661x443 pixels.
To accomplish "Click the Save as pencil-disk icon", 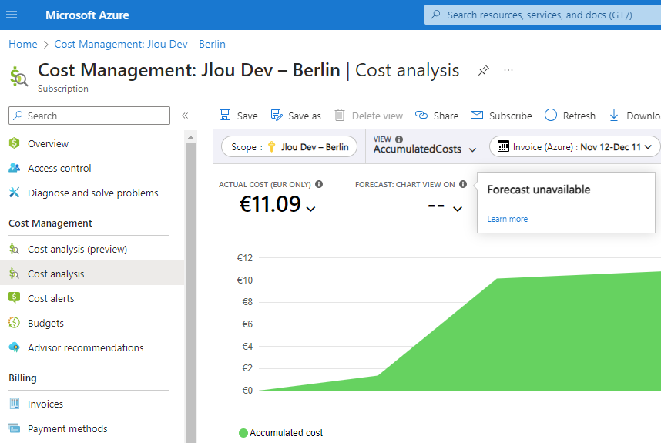I will [x=277, y=115].
